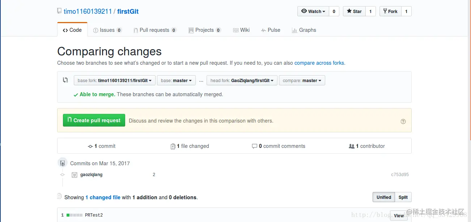
Task: Click the help question mark icon
Action: pyautogui.click(x=403, y=121)
